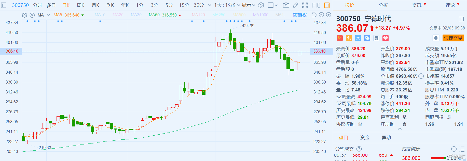The width and height of the screenshot is (467, 161).
Task: Toggle MA250 moving average line
Action: point(219,15)
